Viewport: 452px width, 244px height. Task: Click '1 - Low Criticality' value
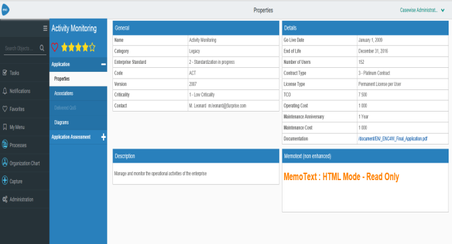pyautogui.click(x=202, y=95)
